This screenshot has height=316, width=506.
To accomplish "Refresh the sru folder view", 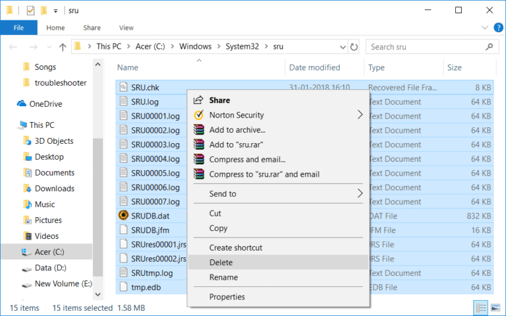I will (354, 47).
